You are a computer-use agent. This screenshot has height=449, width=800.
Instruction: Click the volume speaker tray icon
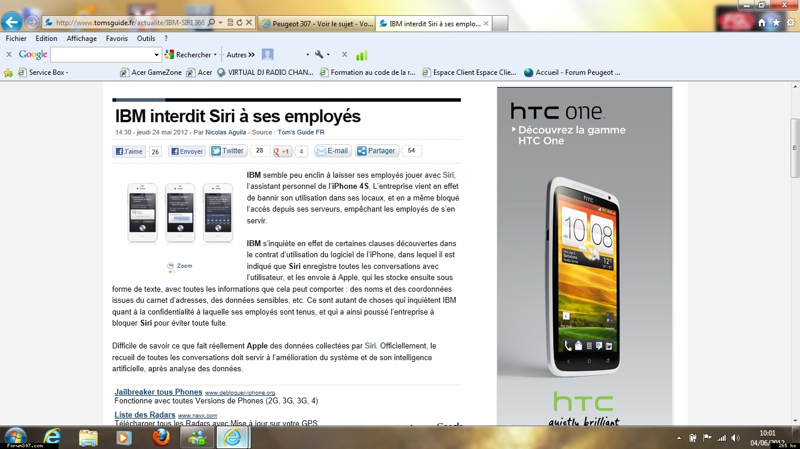point(736,438)
